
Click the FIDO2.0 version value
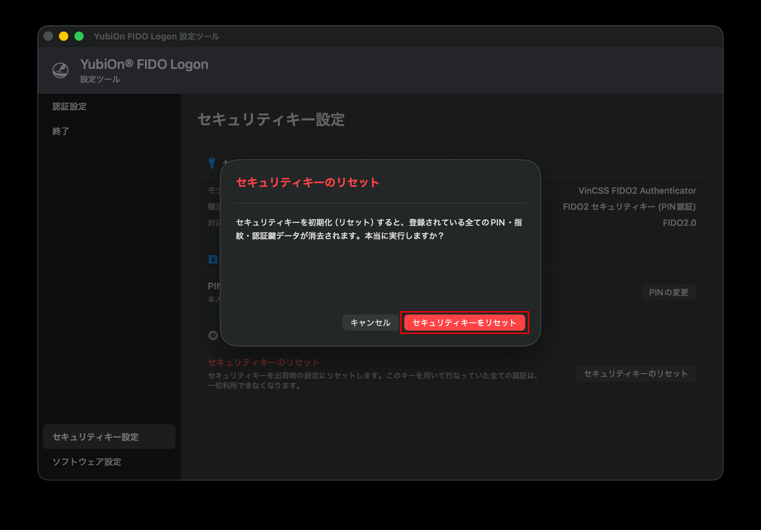pyautogui.click(x=679, y=223)
